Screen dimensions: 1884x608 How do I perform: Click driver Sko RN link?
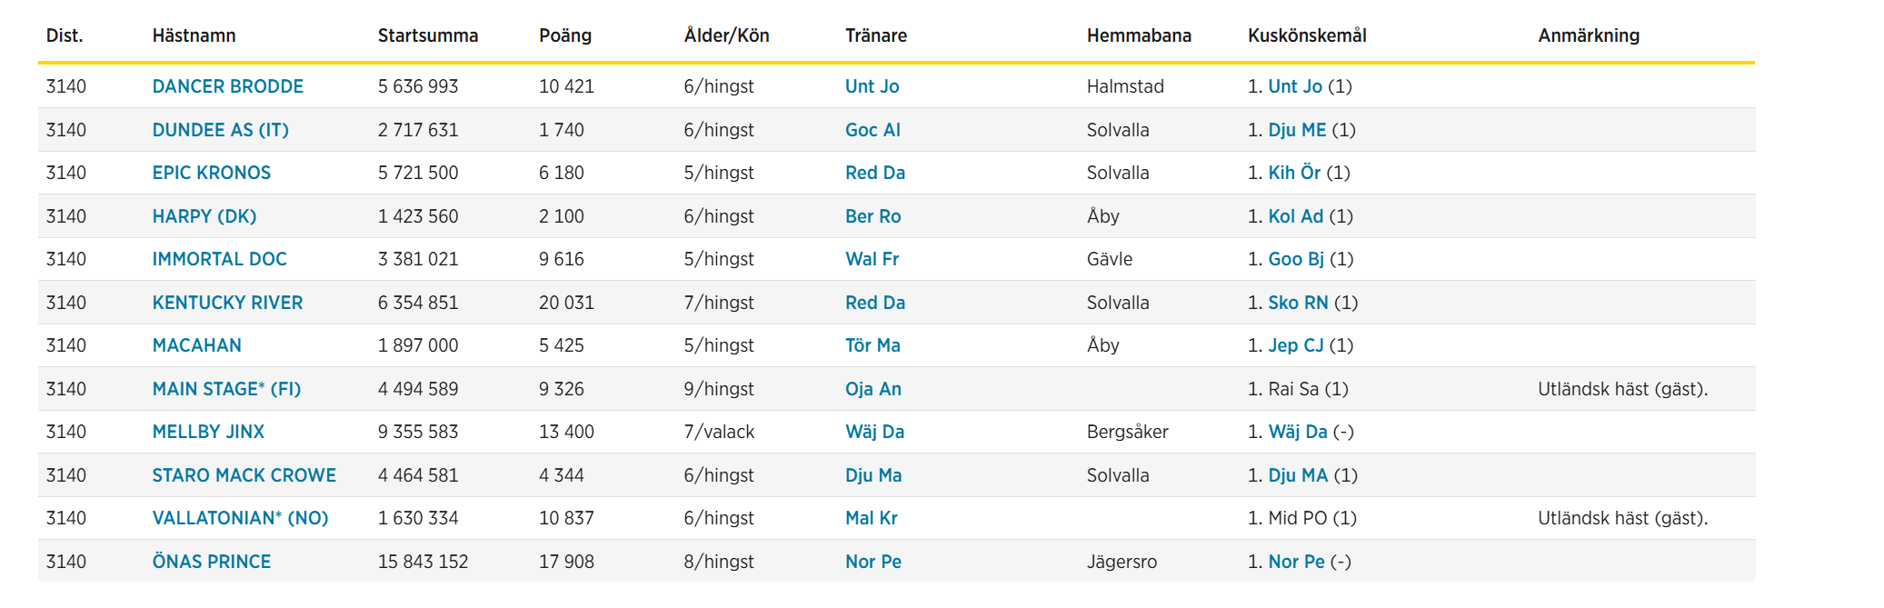coord(1298,303)
